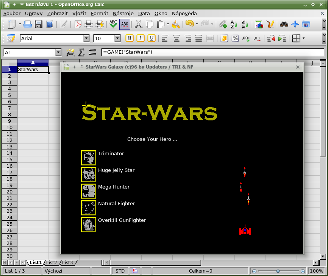The image size is (328, 276).
Task: Choose Mega Hunter hero
Action: (x=88, y=191)
